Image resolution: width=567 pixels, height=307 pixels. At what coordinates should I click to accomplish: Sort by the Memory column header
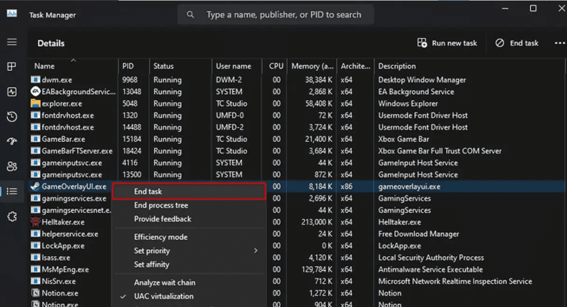(x=313, y=66)
